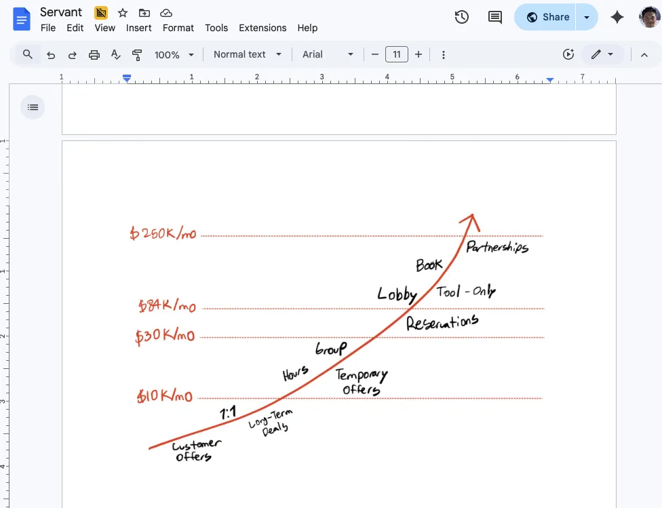
Task: Open version history clock icon
Action: coord(461,17)
